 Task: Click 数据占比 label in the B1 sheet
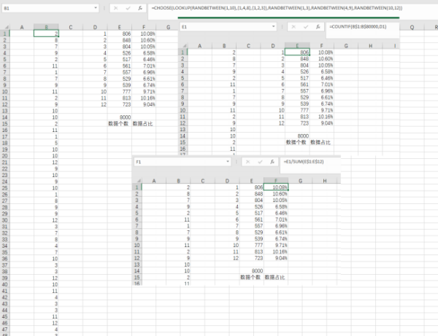click(142, 123)
